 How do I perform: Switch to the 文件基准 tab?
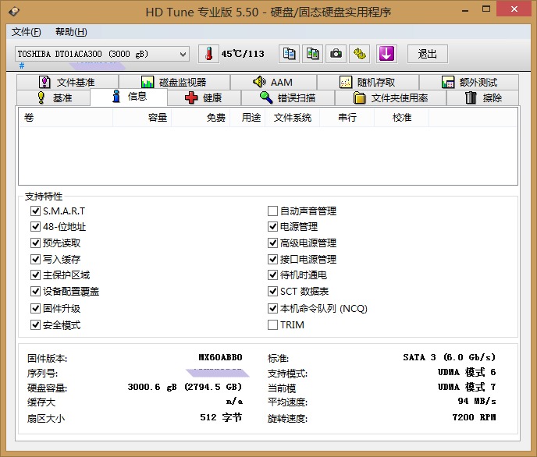coord(67,82)
